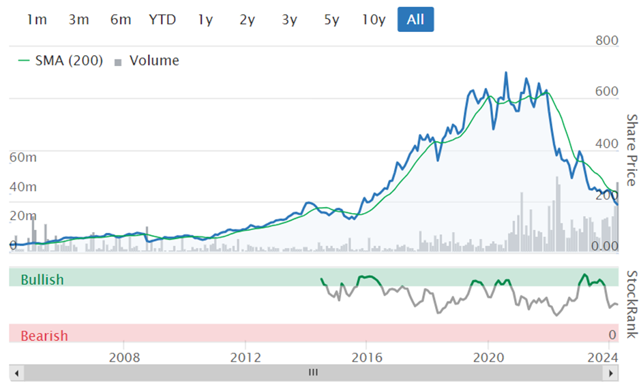Viewport: 641px width, 384px height.
Task: Click the right scrollbar arrow
Action: tap(611, 373)
